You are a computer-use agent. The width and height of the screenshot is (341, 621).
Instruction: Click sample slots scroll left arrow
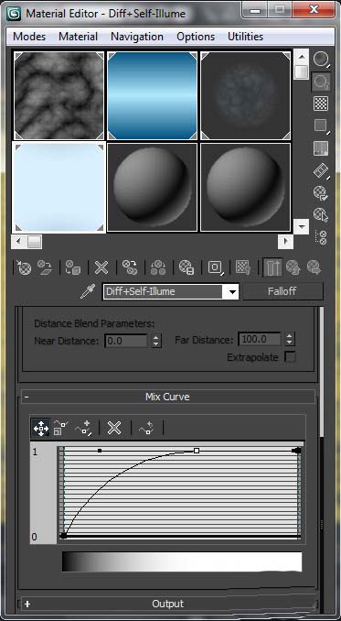click(18, 241)
